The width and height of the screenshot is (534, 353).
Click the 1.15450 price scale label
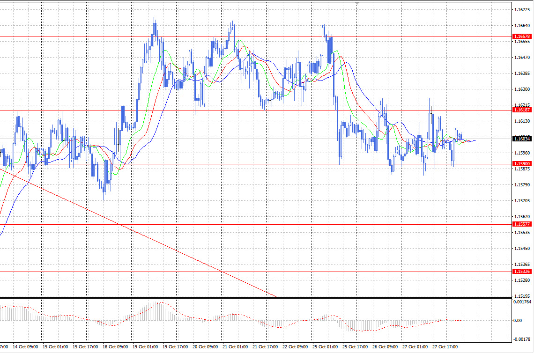pyautogui.click(x=522, y=249)
